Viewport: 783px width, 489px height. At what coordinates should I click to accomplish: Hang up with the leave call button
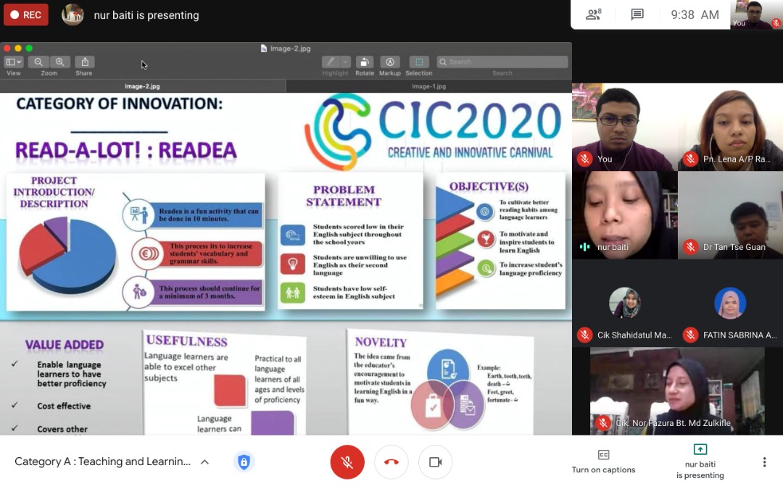[391, 462]
